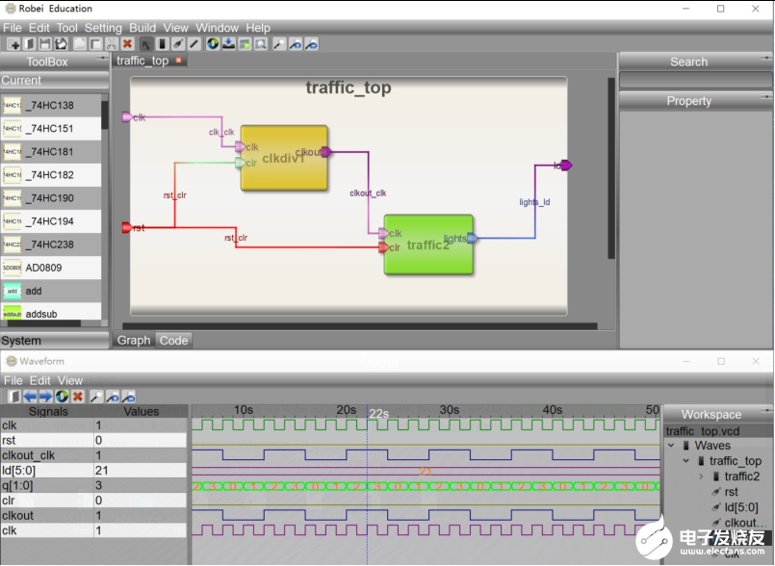Click the zoom in icon in Waveform toolbar
775x566 pixels.
[x=113, y=397]
